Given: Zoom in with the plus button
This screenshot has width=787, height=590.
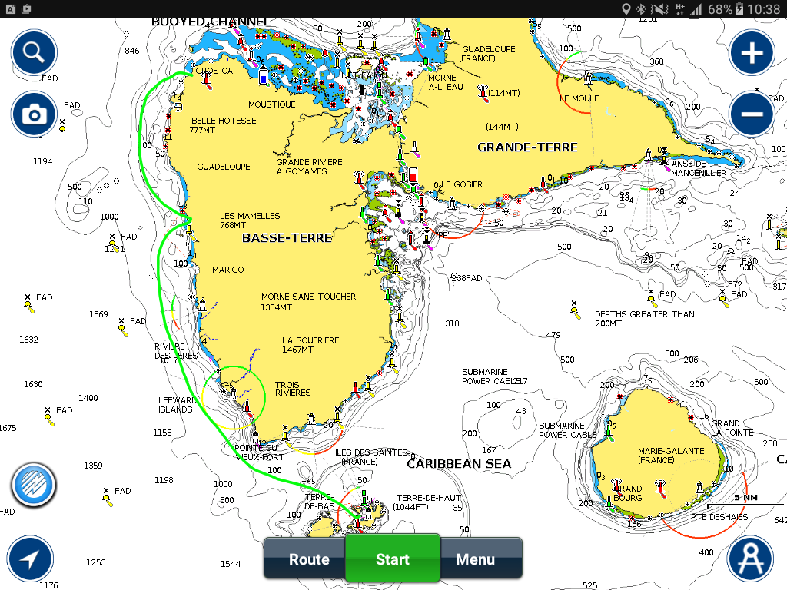Looking at the screenshot, I should [751, 53].
